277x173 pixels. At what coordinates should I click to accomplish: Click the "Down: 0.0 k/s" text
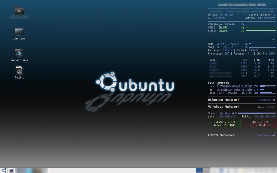pyautogui.click(x=225, y=122)
